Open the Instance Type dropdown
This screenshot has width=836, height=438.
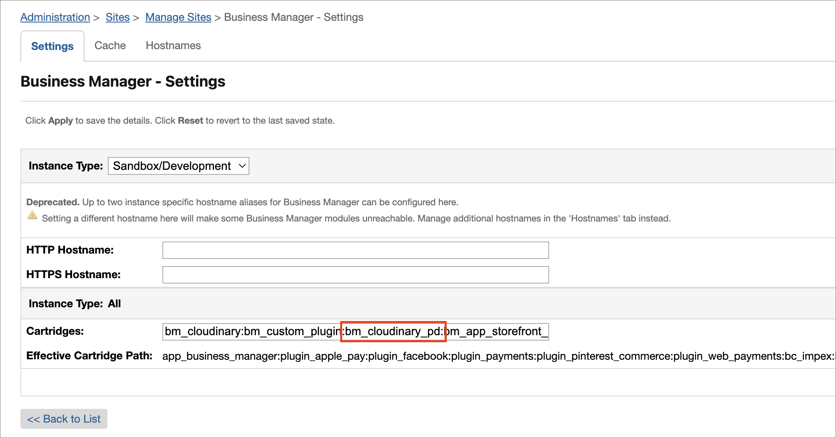point(178,166)
